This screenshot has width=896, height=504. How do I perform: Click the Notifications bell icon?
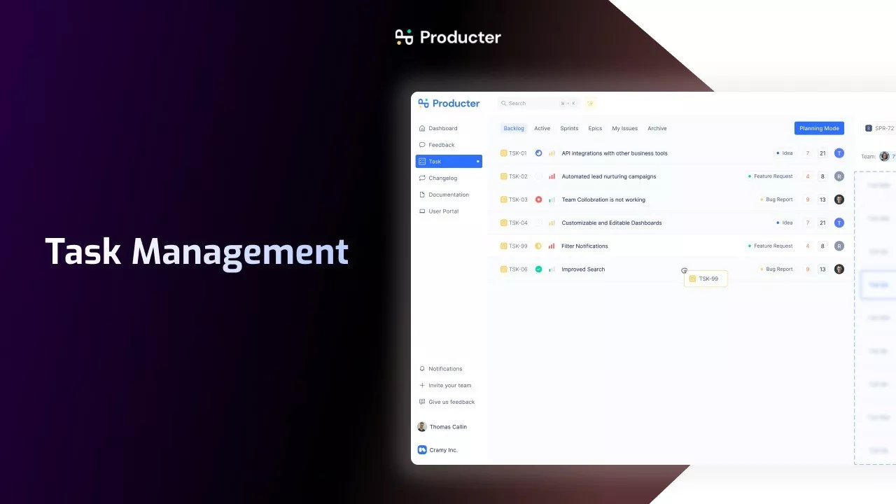(x=422, y=369)
